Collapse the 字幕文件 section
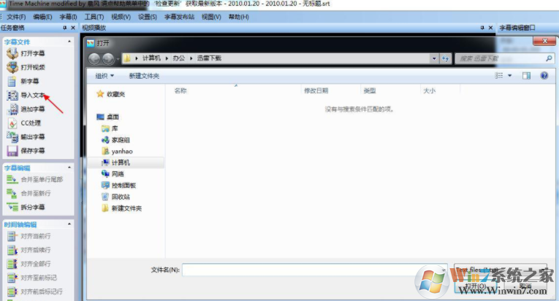The image size is (559, 301). [69, 42]
